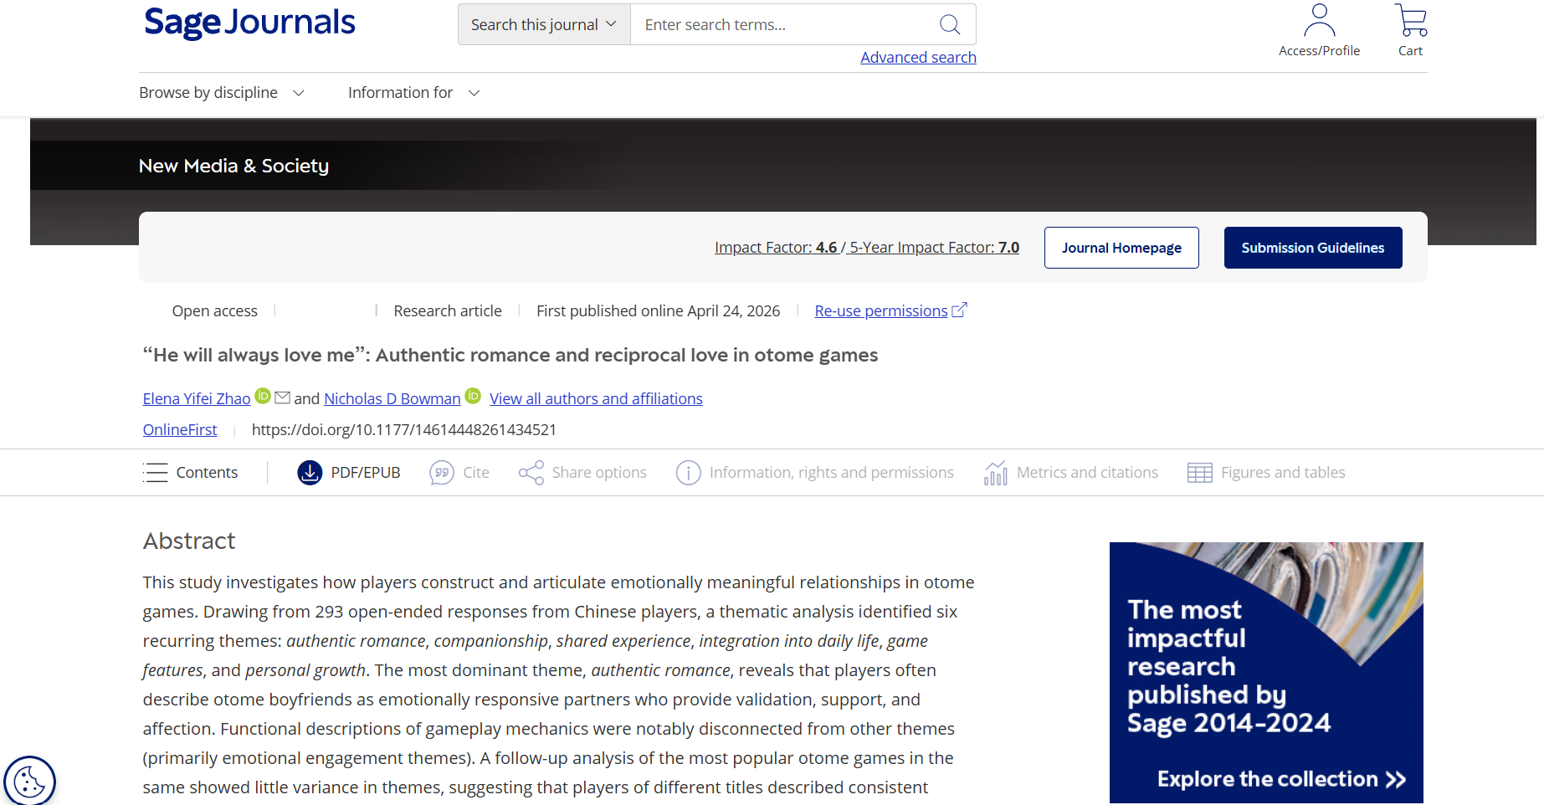Open author Nicholas D Bowman link
Viewport: 1544px width, 805px height.
(x=392, y=399)
